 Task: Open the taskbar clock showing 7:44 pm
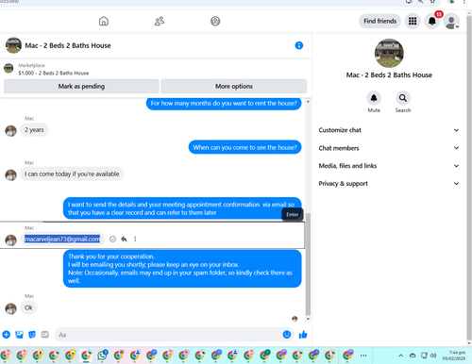(x=454, y=356)
